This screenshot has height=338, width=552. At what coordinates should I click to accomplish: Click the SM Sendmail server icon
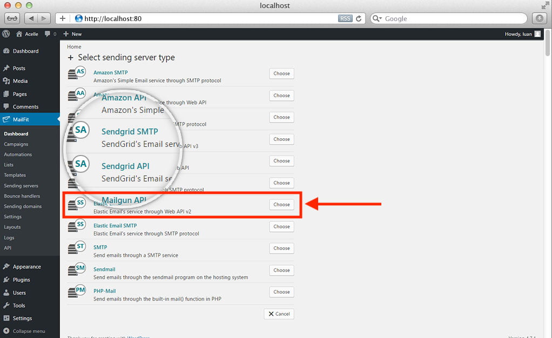[x=77, y=269]
